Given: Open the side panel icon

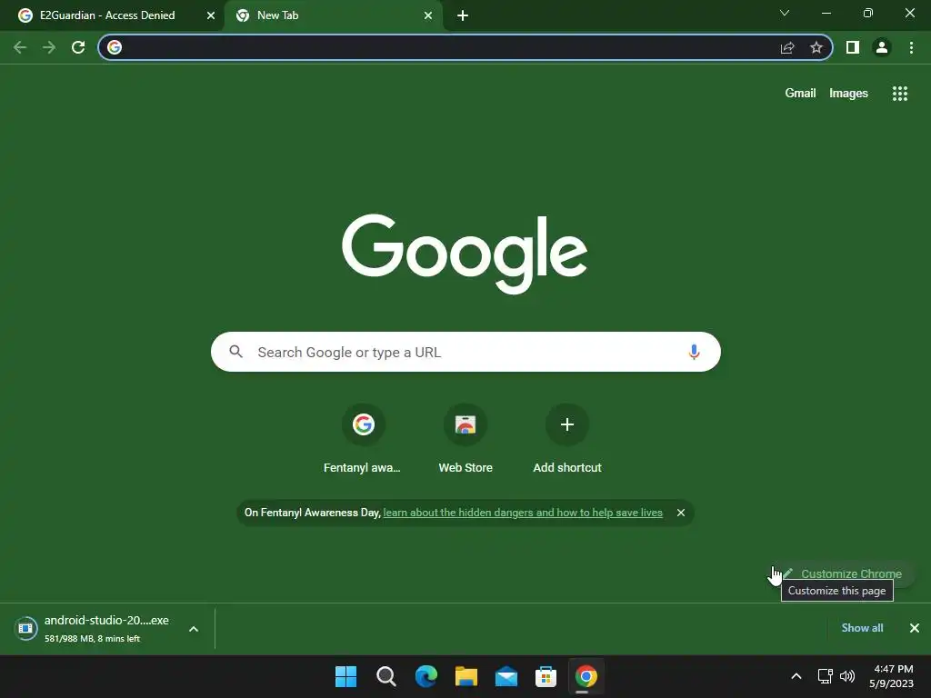Looking at the screenshot, I should (853, 47).
